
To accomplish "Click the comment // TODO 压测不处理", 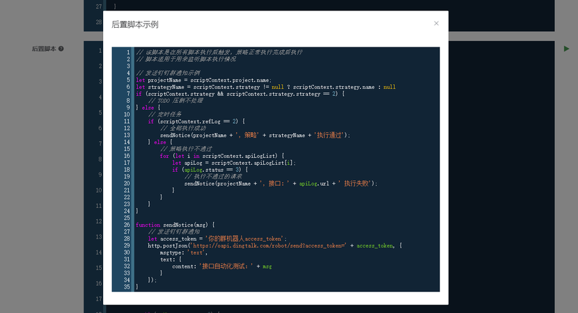I will coord(175,101).
